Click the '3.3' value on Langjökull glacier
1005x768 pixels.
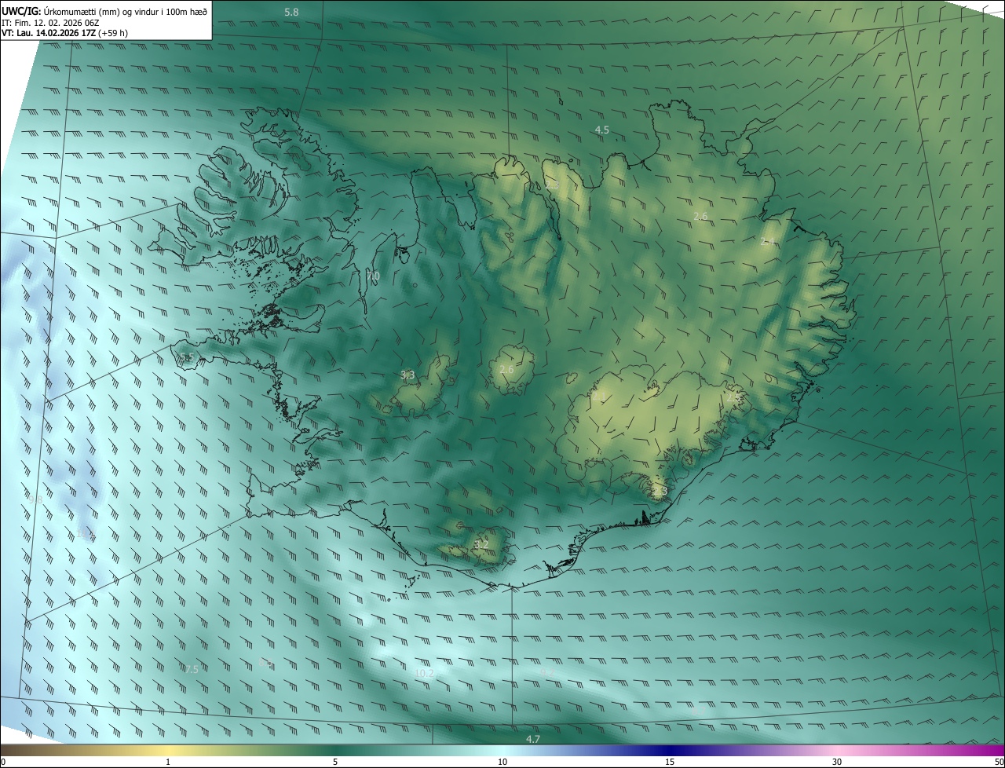coord(407,375)
